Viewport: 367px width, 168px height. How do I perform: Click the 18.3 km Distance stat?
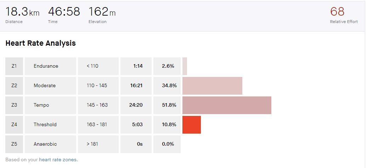tap(22, 12)
